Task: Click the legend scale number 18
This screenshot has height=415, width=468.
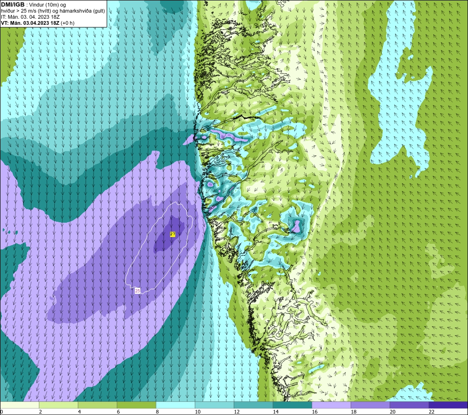Action: [354, 412]
